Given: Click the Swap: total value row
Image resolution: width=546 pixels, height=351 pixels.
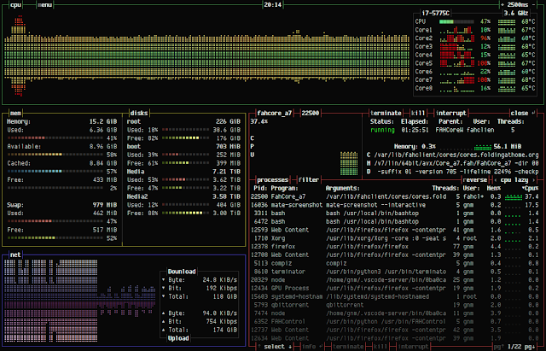Looking at the screenshot, I should [62, 205].
